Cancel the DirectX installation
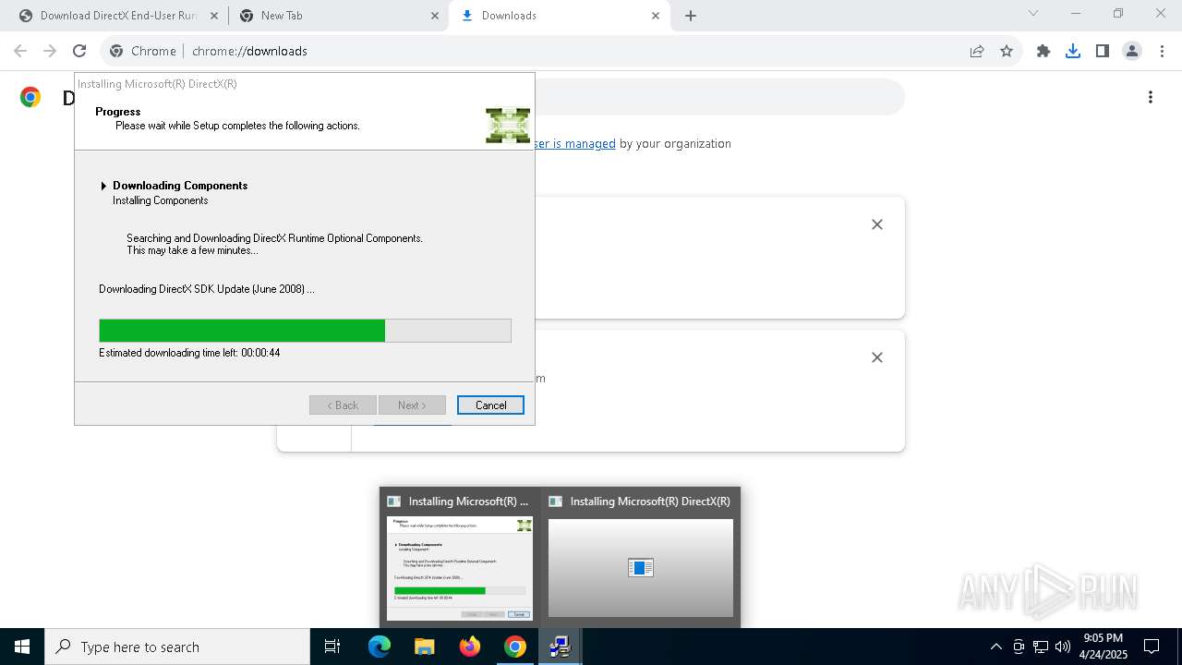The width and height of the screenshot is (1182, 665). (x=490, y=405)
